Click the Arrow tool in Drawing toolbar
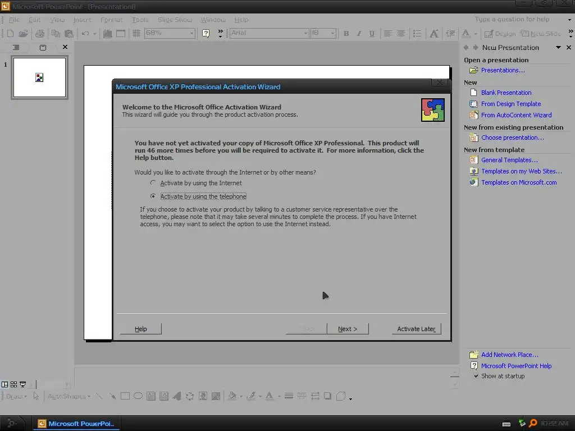The width and height of the screenshot is (575, 431). 112,396
